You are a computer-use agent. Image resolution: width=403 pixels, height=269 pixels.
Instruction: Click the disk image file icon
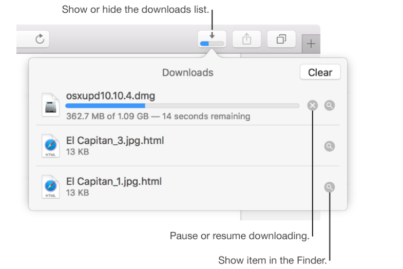tap(51, 106)
